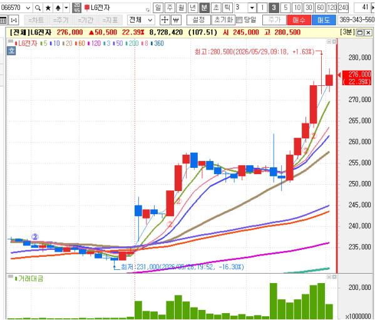
Task: Set interval to 5 minutes
Action: click(285, 8)
